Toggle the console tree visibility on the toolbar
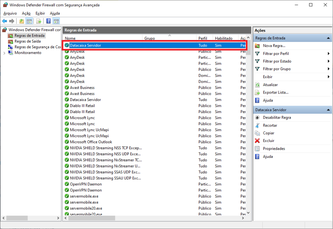The image size is (333, 229). [x=29, y=21]
